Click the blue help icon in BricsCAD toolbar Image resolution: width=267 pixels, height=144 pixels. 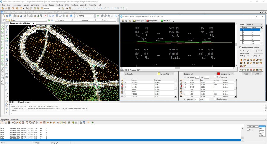(71, 16)
